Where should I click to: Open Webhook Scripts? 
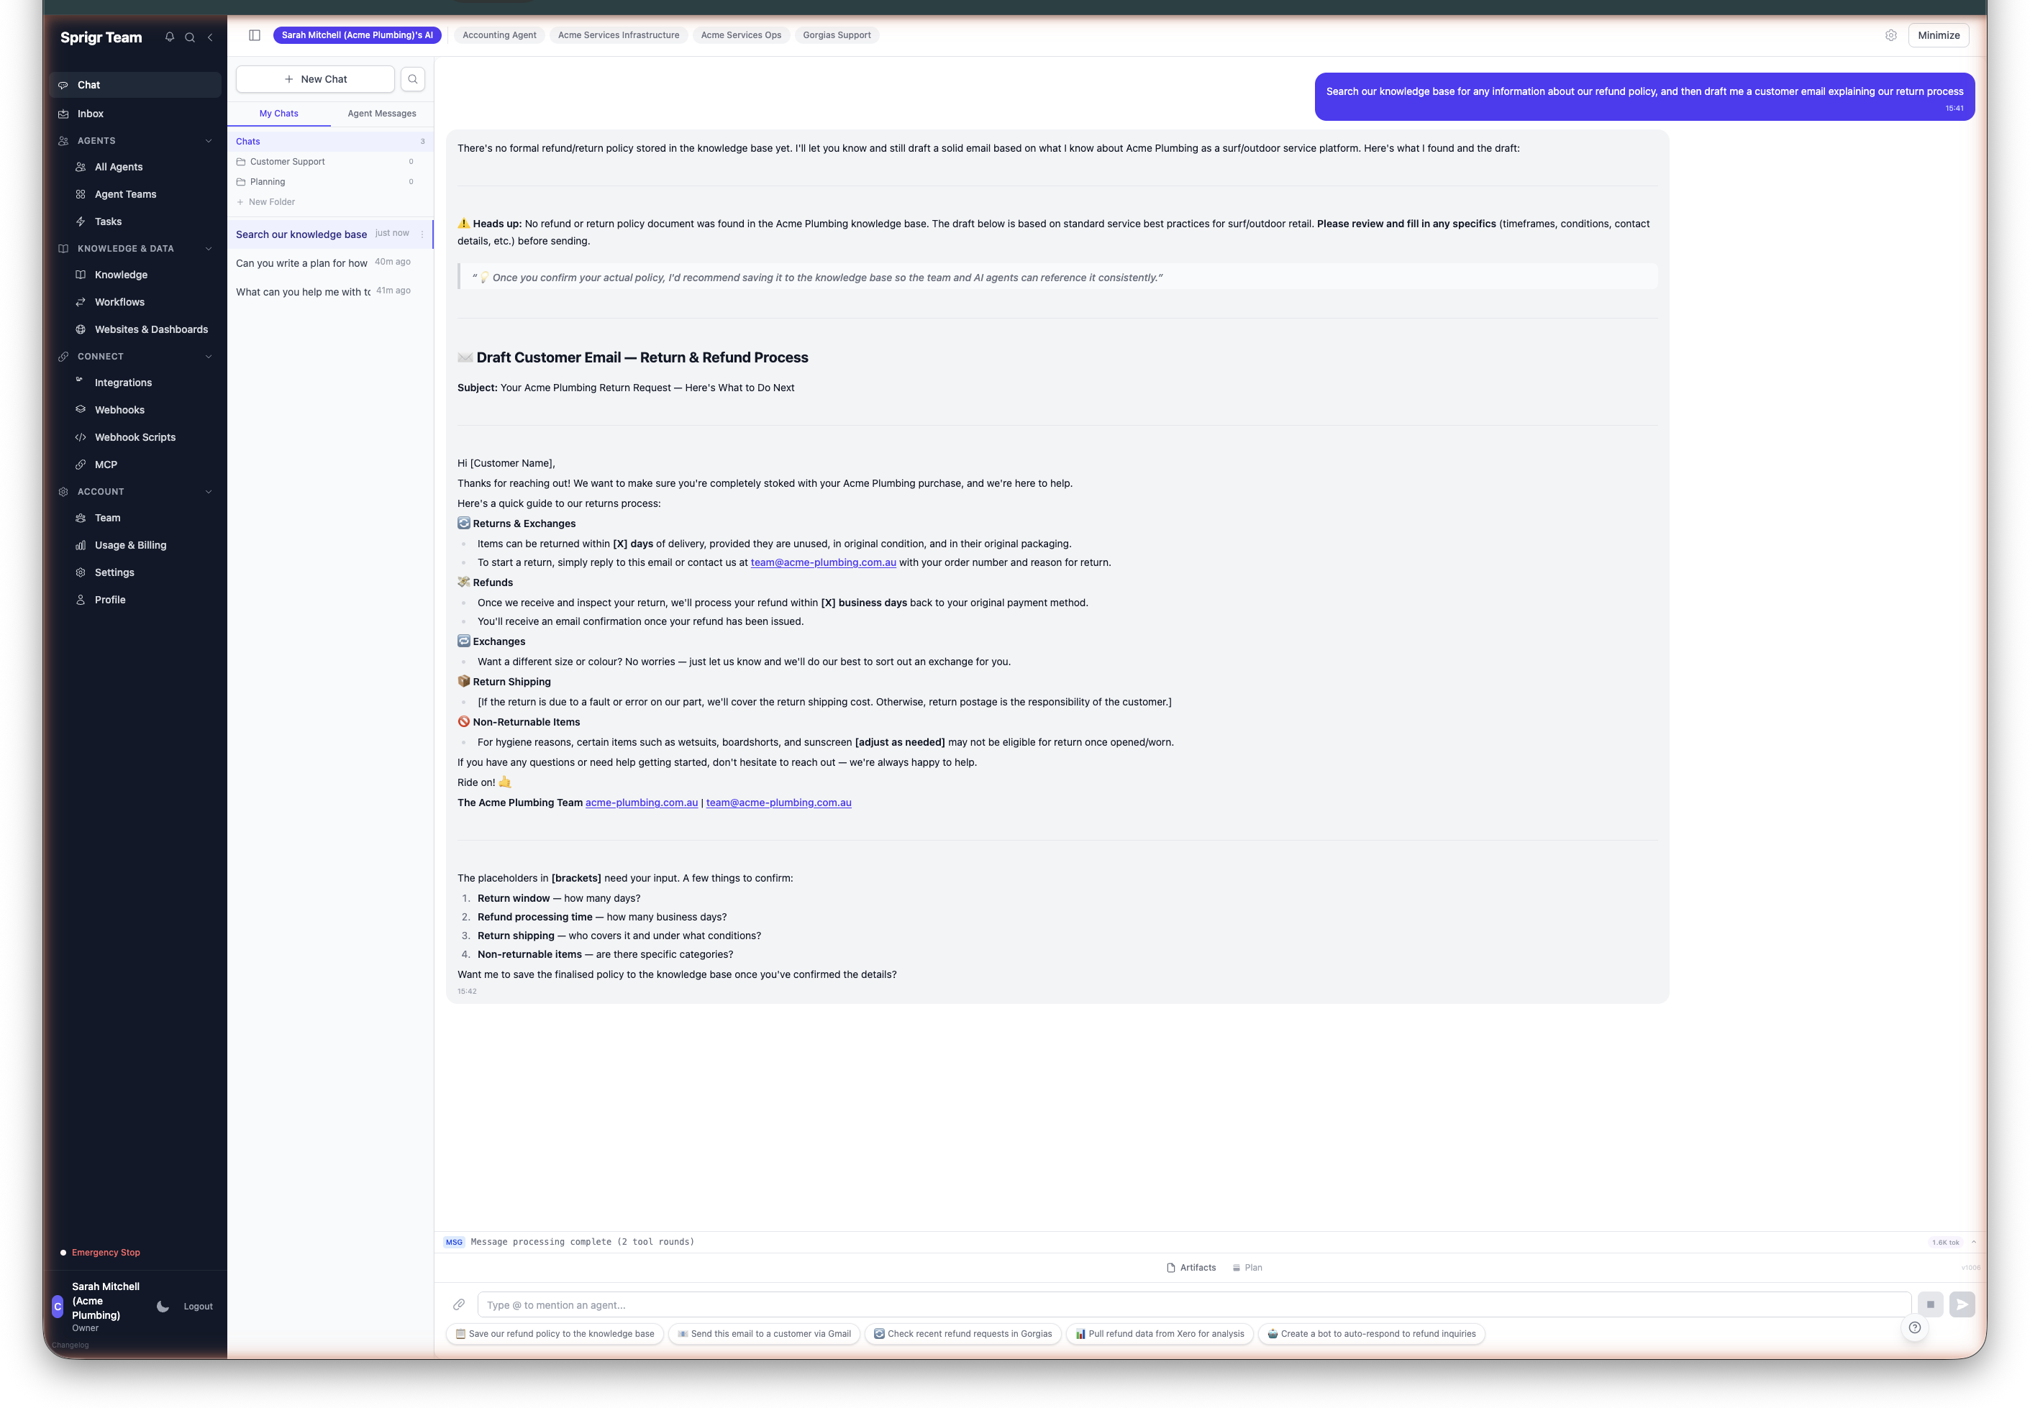(135, 436)
